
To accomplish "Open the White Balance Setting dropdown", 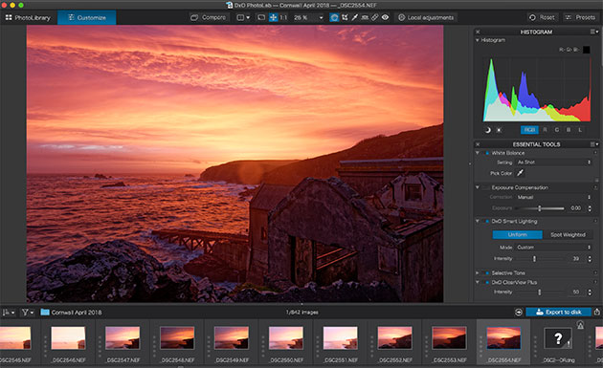I will click(553, 162).
